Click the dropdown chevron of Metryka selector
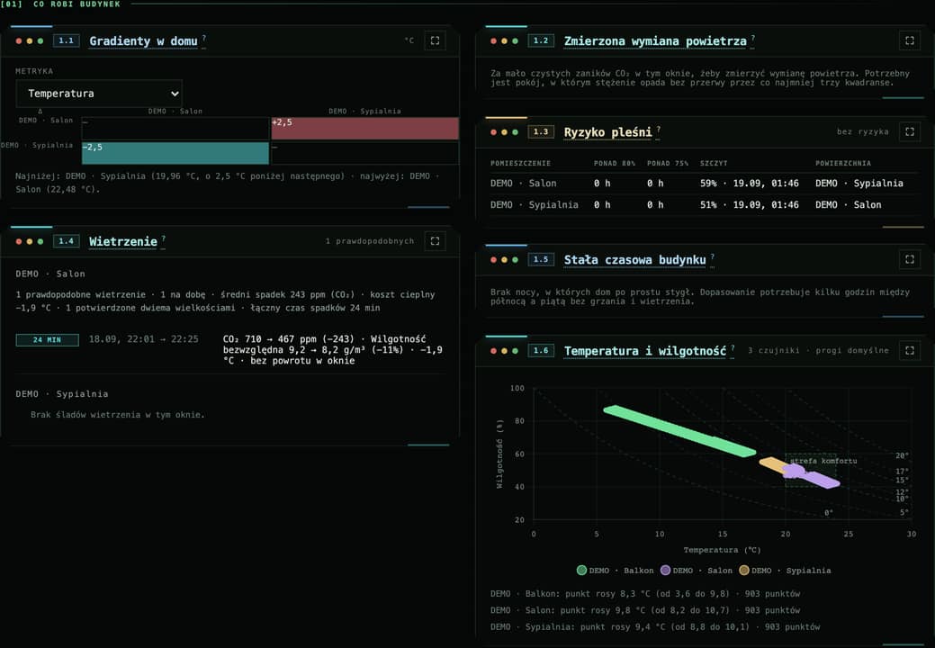 tap(174, 94)
